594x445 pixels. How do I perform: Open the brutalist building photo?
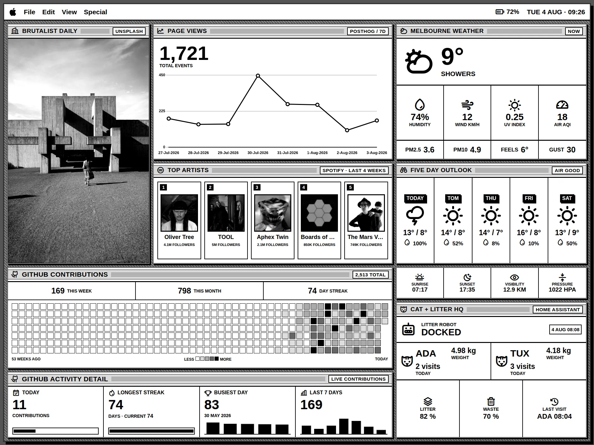[78, 151]
